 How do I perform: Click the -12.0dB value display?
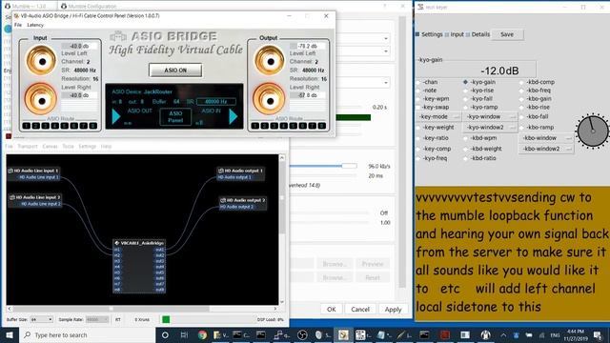click(499, 71)
